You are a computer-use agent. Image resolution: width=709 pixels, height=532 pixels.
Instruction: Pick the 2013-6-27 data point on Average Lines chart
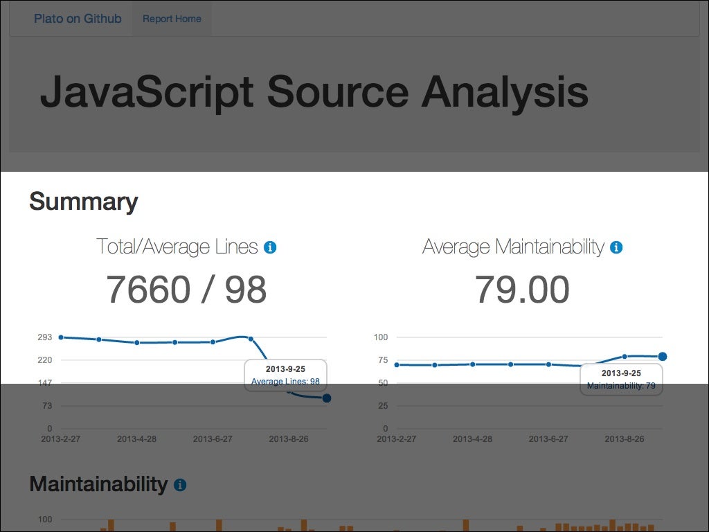click(213, 342)
